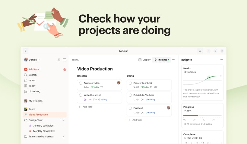Add task in Backlog column
This screenshot has width=247, height=144.
(86, 107)
